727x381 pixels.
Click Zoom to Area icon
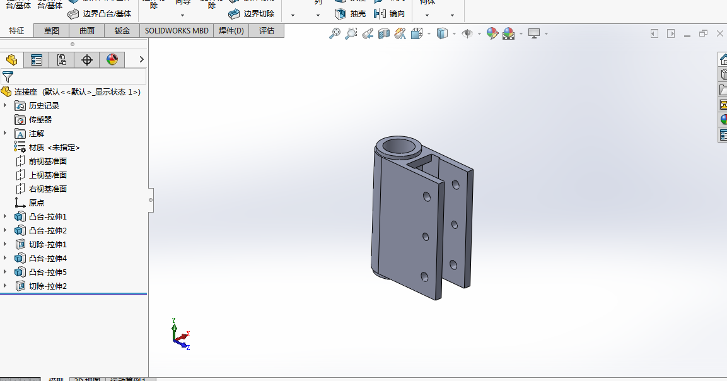click(351, 33)
